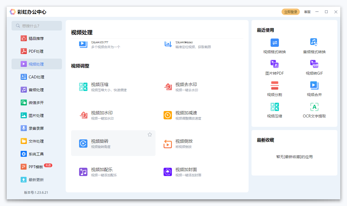Click the 最新收藏 panel heading
This screenshot has width=347, height=206.
265,140
